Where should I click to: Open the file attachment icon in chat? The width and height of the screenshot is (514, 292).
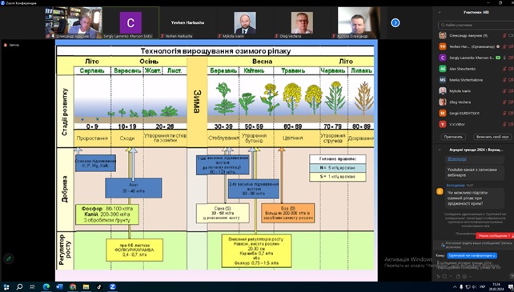click(x=459, y=277)
